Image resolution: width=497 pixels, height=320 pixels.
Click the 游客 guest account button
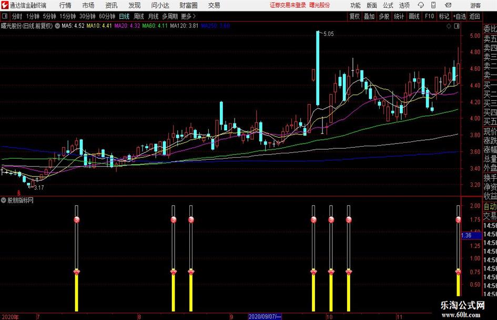pyautogui.click(x=475, y=5)
